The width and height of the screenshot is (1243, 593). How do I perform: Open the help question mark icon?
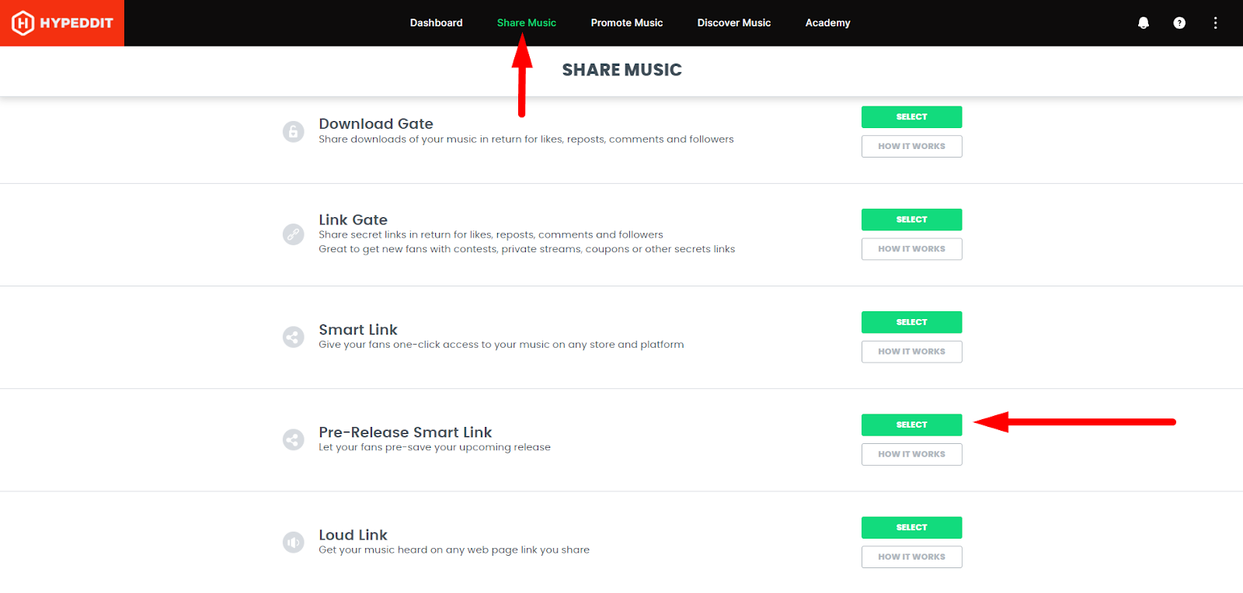tap(1179, 23)
